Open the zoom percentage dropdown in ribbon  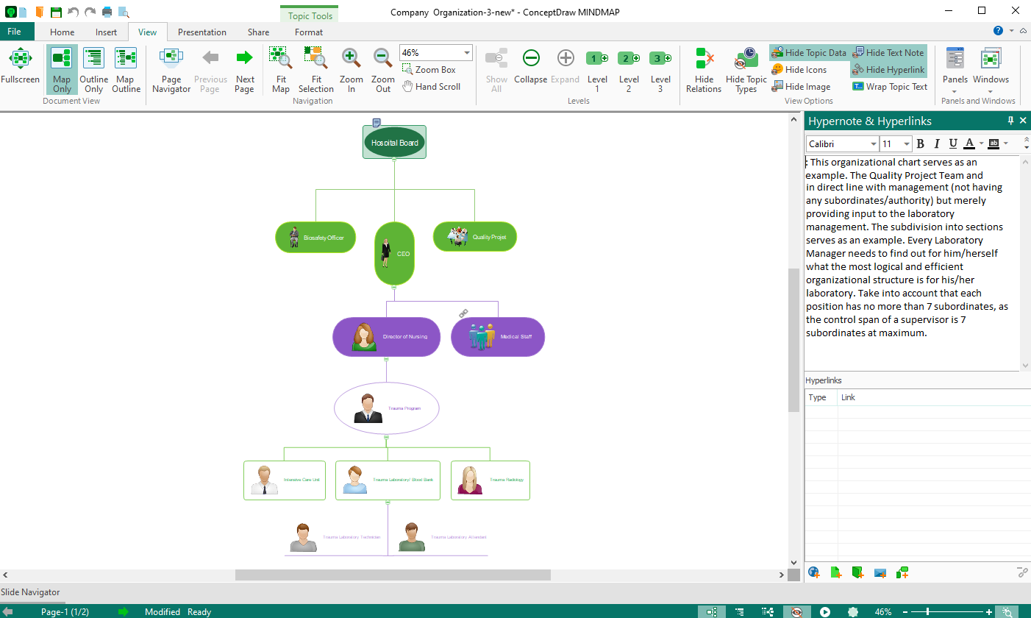467,53
